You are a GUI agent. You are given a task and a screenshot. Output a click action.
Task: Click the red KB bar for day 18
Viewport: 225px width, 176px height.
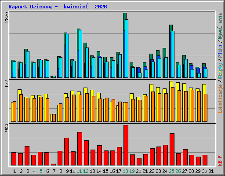point(126,145)
